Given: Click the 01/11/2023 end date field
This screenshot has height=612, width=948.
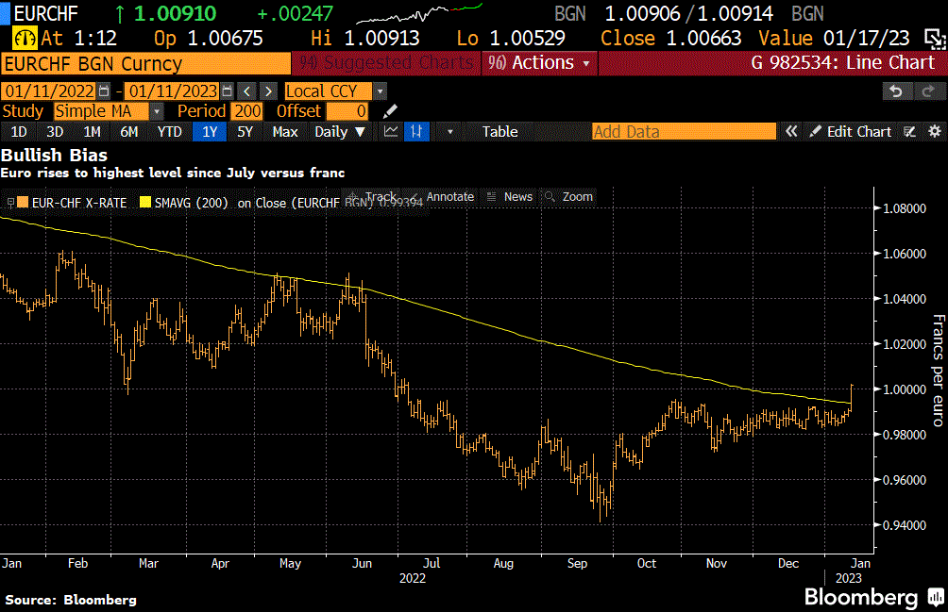Looking at the screenshot, I should 174,91.
